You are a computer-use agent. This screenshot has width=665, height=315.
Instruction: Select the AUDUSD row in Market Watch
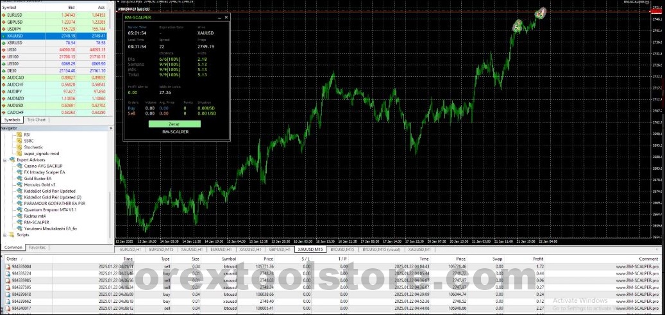click(53, 106)
